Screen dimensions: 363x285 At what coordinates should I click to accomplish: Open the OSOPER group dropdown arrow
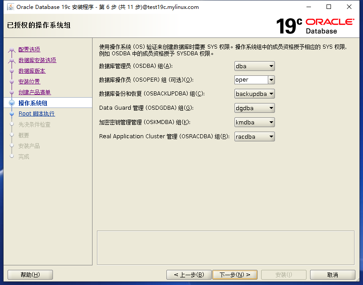pos(271,80)
